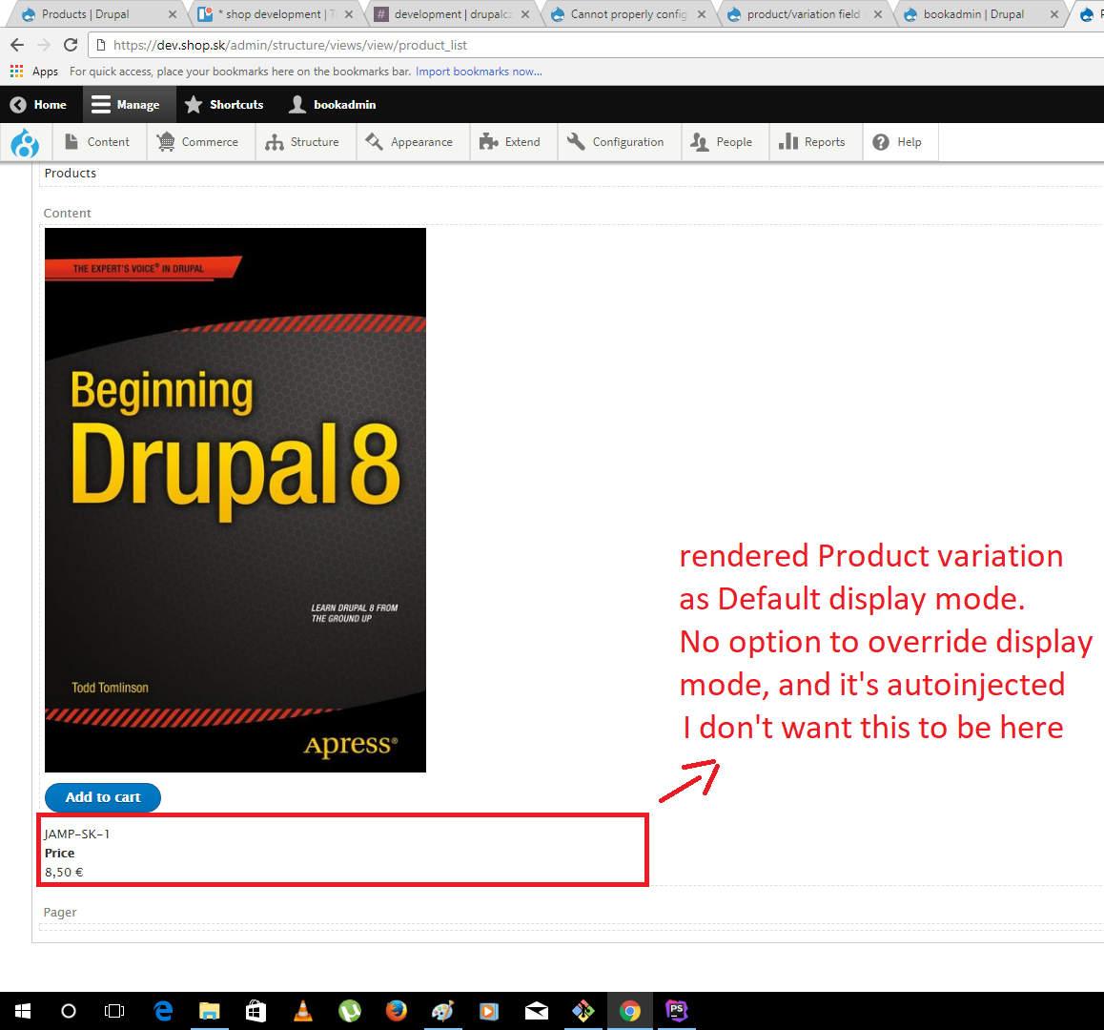Open the Commerce admin menu
1104x1030 pixels.
tap(200, 141)
